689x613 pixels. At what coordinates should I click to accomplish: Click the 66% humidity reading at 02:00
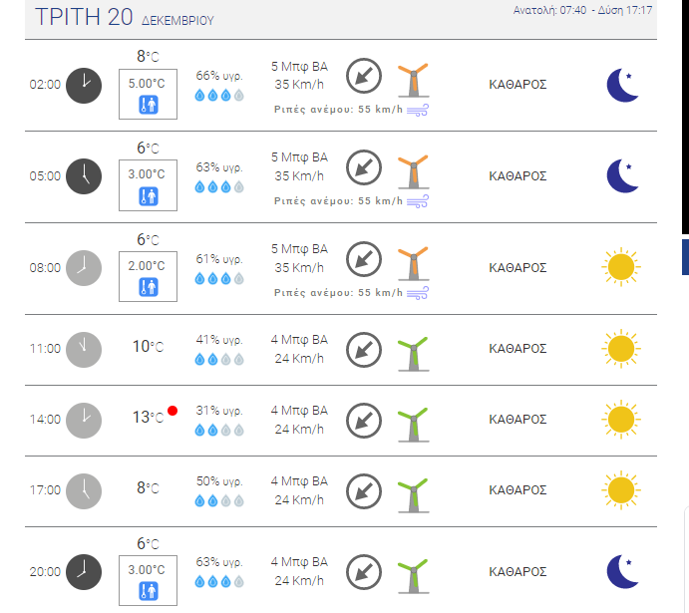click(218, 75)
